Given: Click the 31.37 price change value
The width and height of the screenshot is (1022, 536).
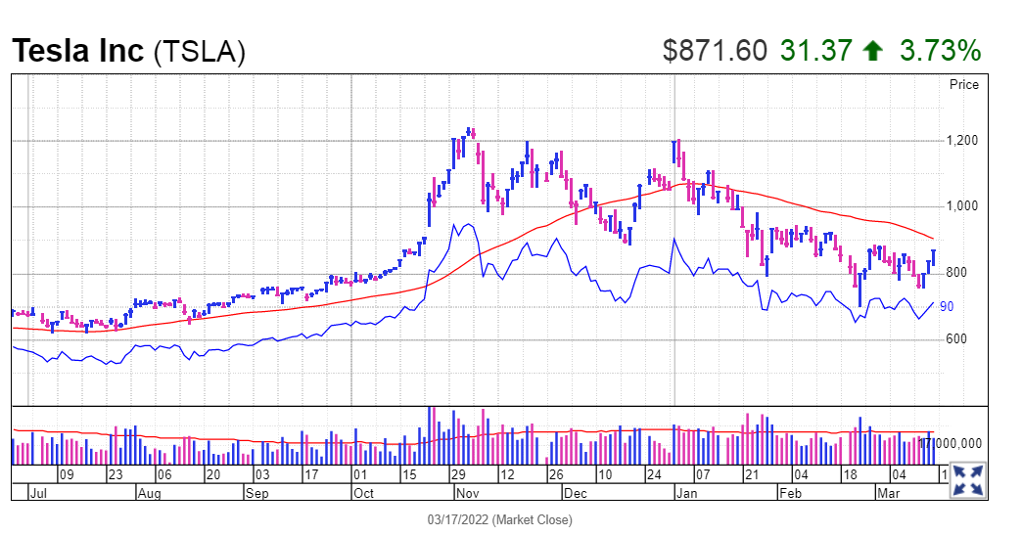Looking at the screenshot, I should tap(816, 51).
